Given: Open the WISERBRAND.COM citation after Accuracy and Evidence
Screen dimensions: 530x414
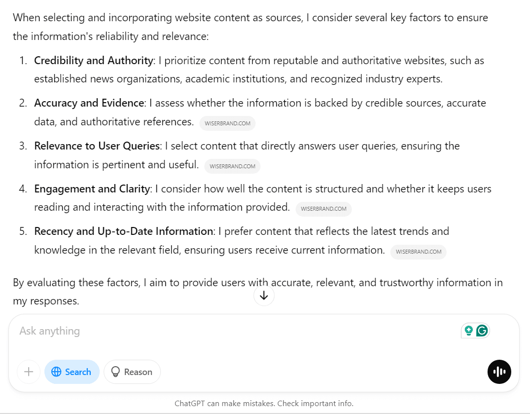Looking at the screenshot, I should click(227, 123).
